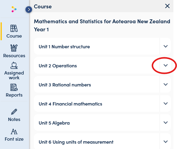Select Unit 5 Algebra title
The image size is (177, 149).
(54, 123)
